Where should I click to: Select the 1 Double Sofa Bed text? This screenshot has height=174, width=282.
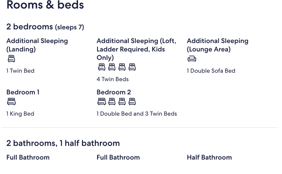[x=211, y=71]
